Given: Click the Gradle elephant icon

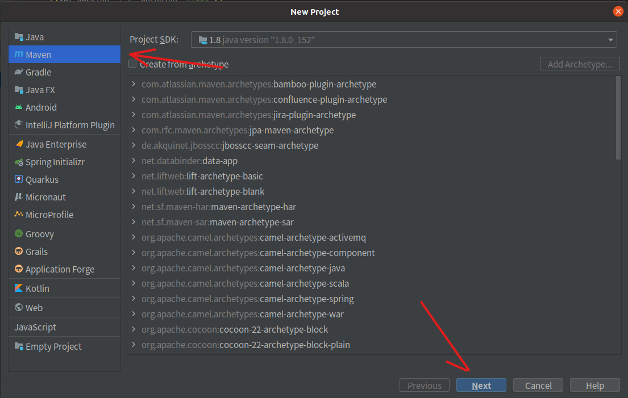Looking at the screenshot, I should click(19, 72).
